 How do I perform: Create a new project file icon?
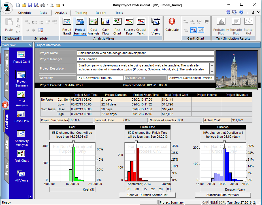[18, 5]
